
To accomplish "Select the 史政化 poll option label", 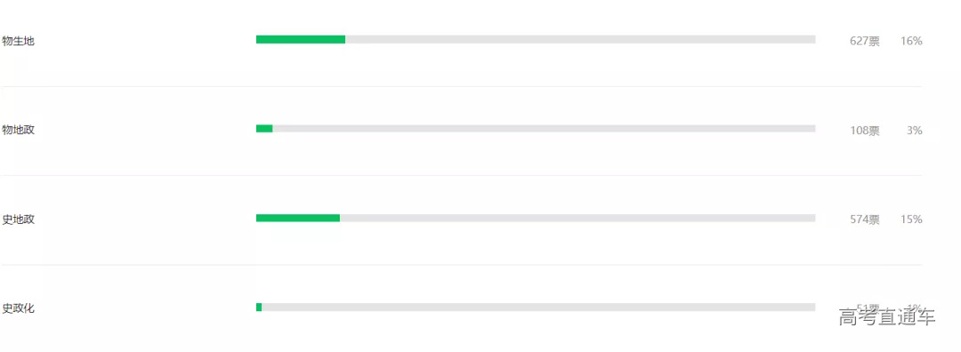I will click(19, 308).
